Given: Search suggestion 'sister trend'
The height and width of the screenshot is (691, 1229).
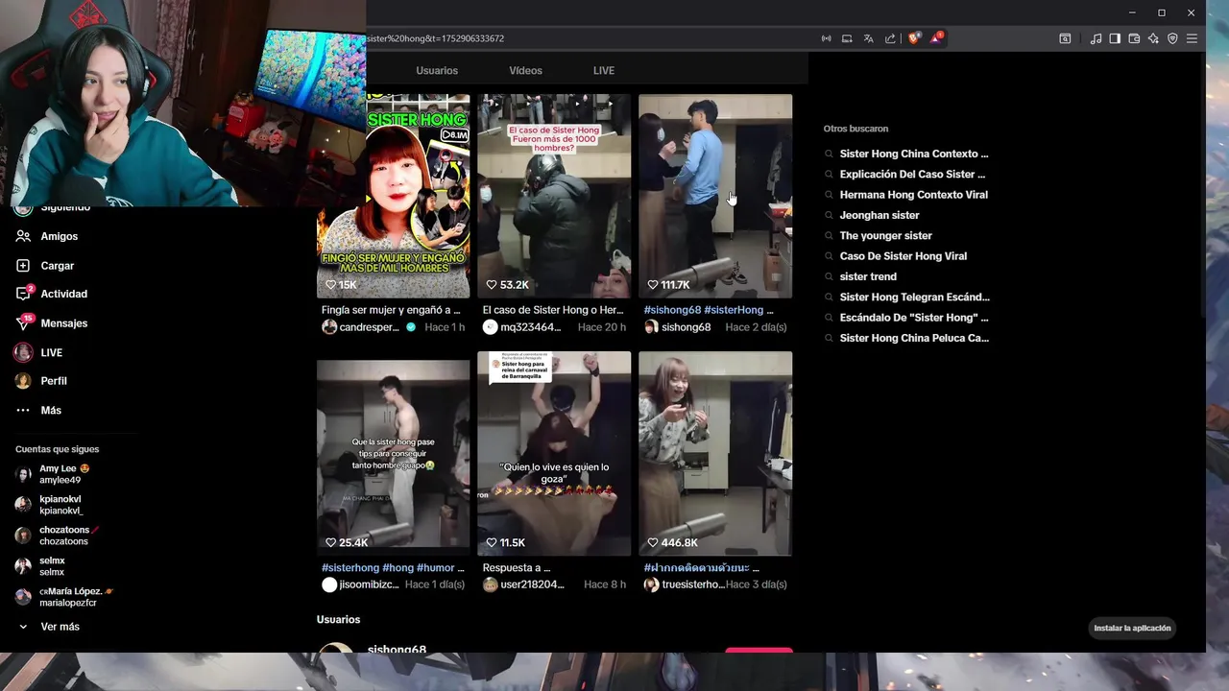Looking at the screenshot, I should pyautogui.click(x=867, y=276).
